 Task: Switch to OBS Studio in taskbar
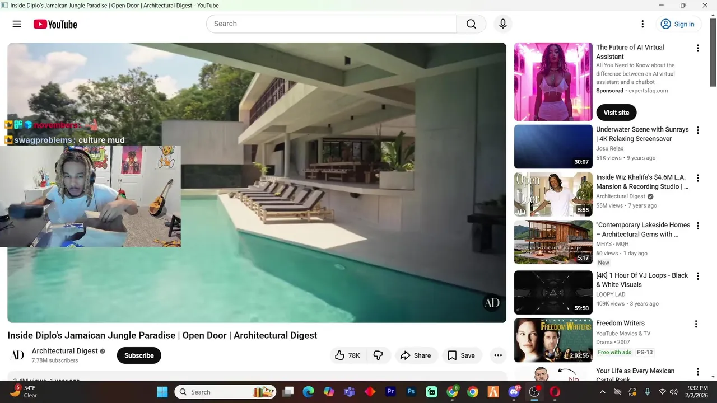pyautogui.click(x=534, y=392)
